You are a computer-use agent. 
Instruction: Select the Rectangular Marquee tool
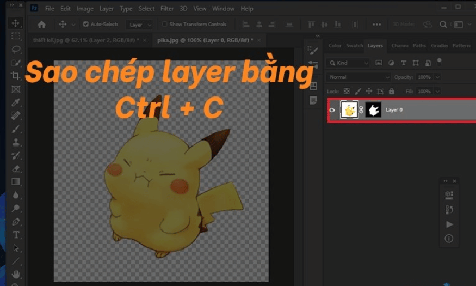16,36
